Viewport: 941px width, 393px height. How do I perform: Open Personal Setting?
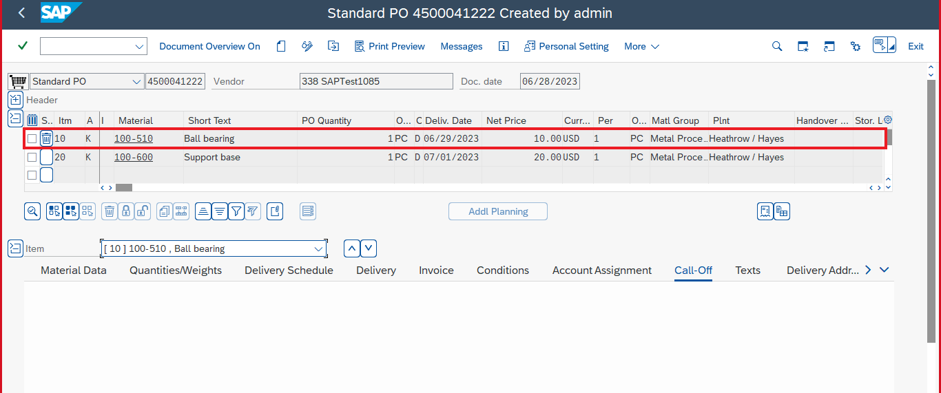coord(566,46)
